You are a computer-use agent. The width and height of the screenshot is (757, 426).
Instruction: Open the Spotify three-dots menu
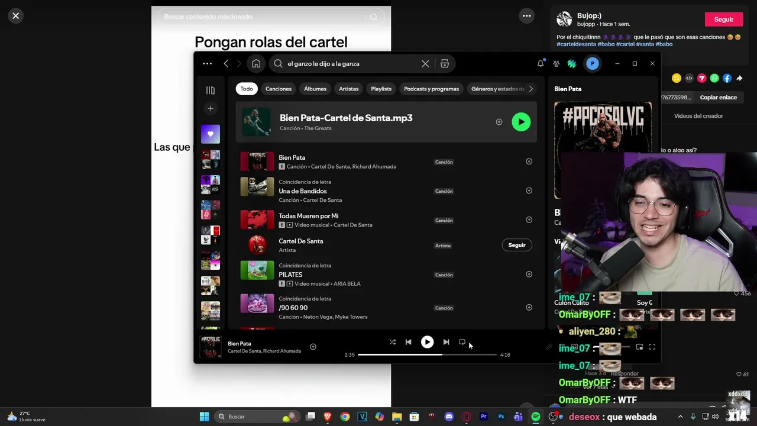[x=207, y=63]
